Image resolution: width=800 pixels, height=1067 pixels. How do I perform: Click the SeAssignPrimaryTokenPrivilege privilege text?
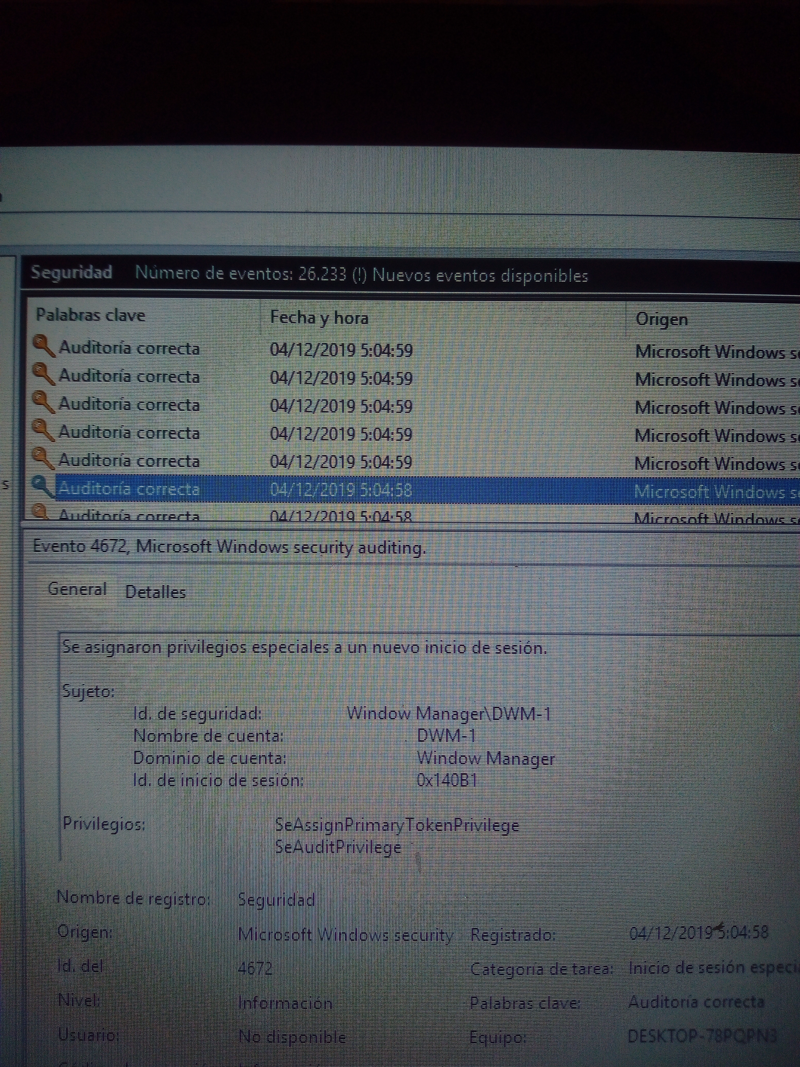(396, 825)
